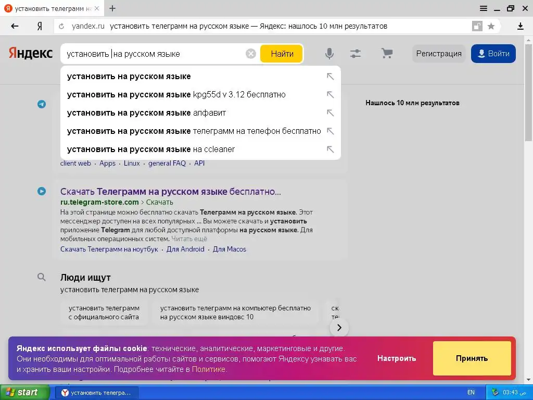Click the magnifier icon beside 'Люди ищут'
533x400 pixels.
pyautogui.click(x=42, y=277)
